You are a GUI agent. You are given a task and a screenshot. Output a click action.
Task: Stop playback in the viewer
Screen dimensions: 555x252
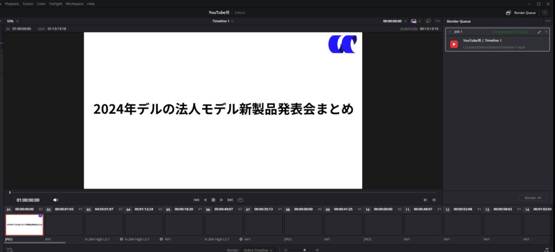213,200
